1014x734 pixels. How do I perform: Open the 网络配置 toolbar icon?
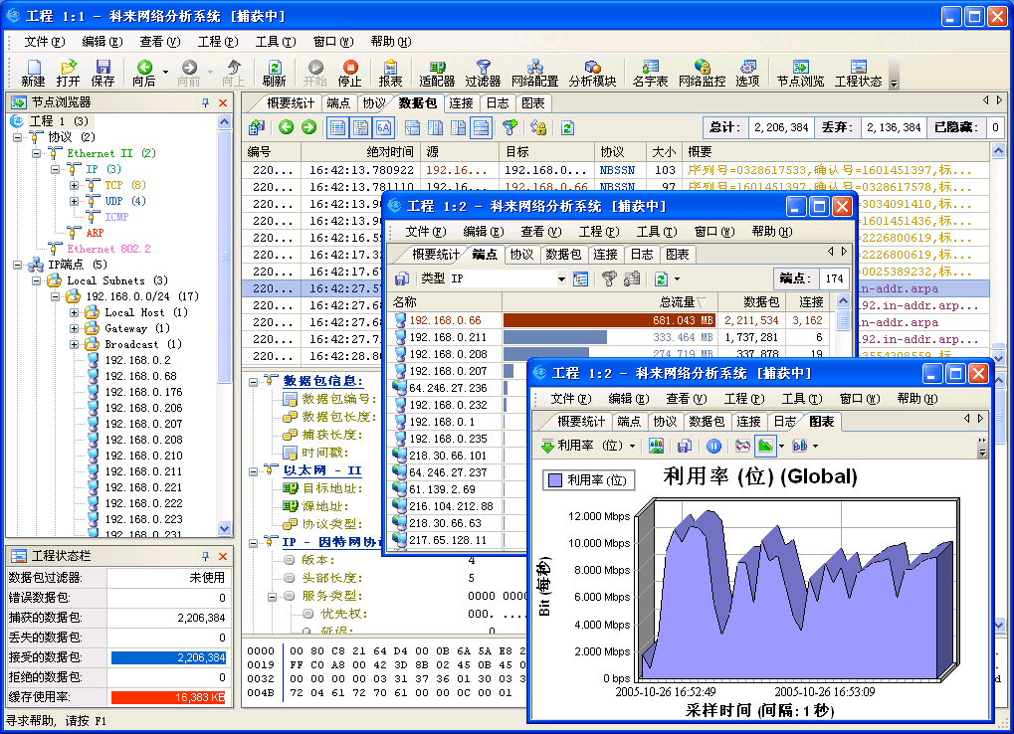[534, 73]
